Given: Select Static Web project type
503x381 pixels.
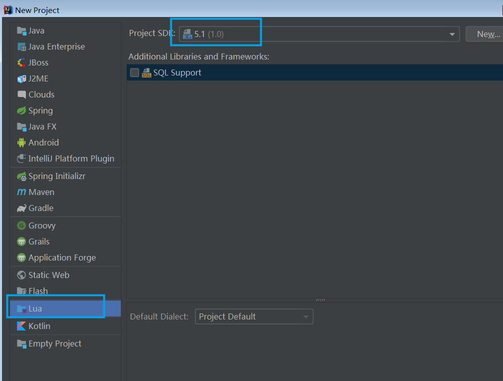Looking at the screenshot, I should (65, 275).
